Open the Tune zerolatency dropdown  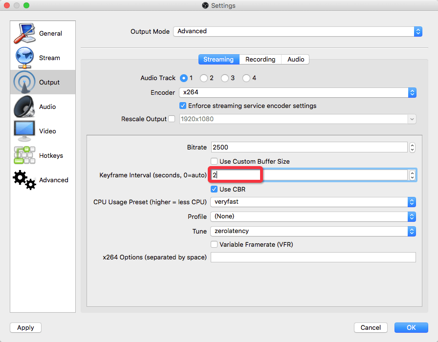(x=313, y=231)
